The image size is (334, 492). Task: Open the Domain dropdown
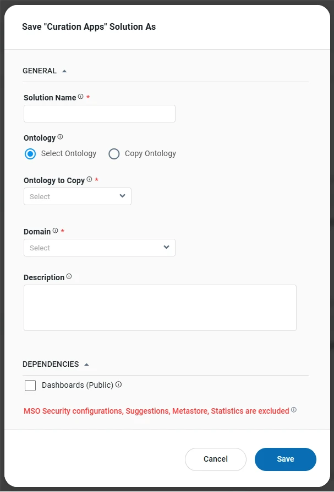tap(99, 248)
